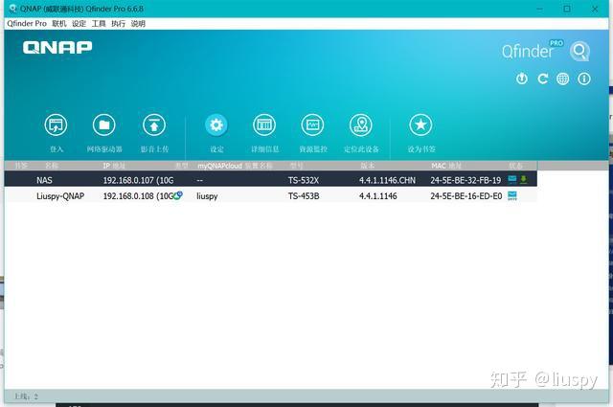This screenshot has width=613, height=407.
Task: Click IP address 192.168.0.108
Action: point(138,196)
